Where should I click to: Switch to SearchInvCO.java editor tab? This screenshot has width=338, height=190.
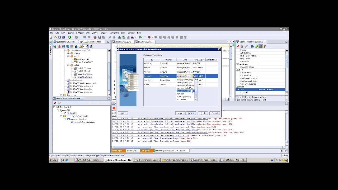[x=123, y=42]
